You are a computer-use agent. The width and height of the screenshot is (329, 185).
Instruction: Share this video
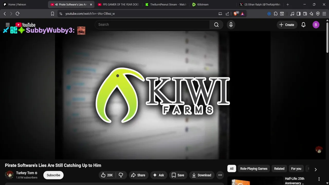(139, 175)
